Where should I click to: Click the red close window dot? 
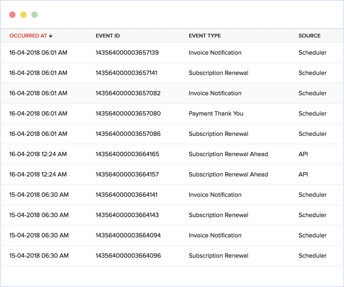12,15
